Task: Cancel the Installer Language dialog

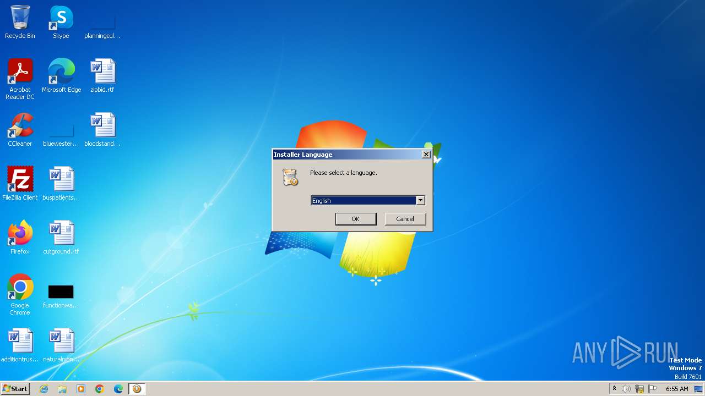Action: click(x=405, y=219)
